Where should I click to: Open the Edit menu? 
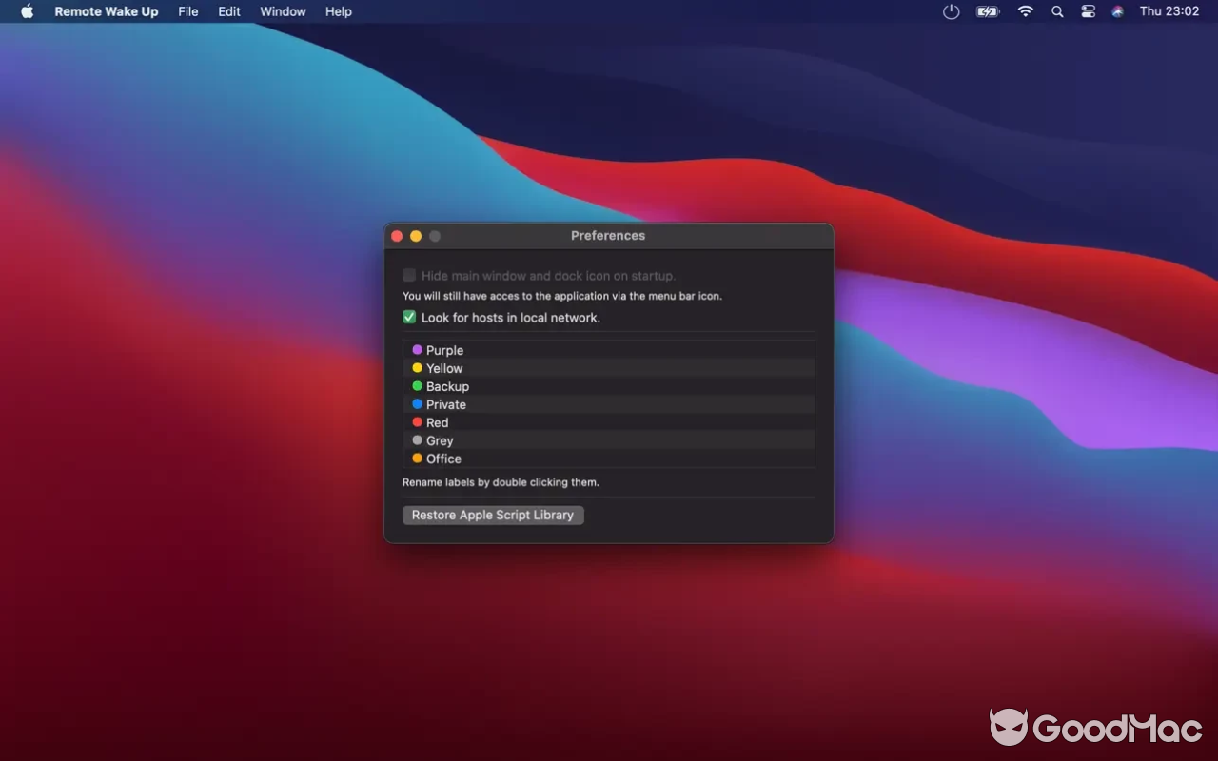[228, 11]
